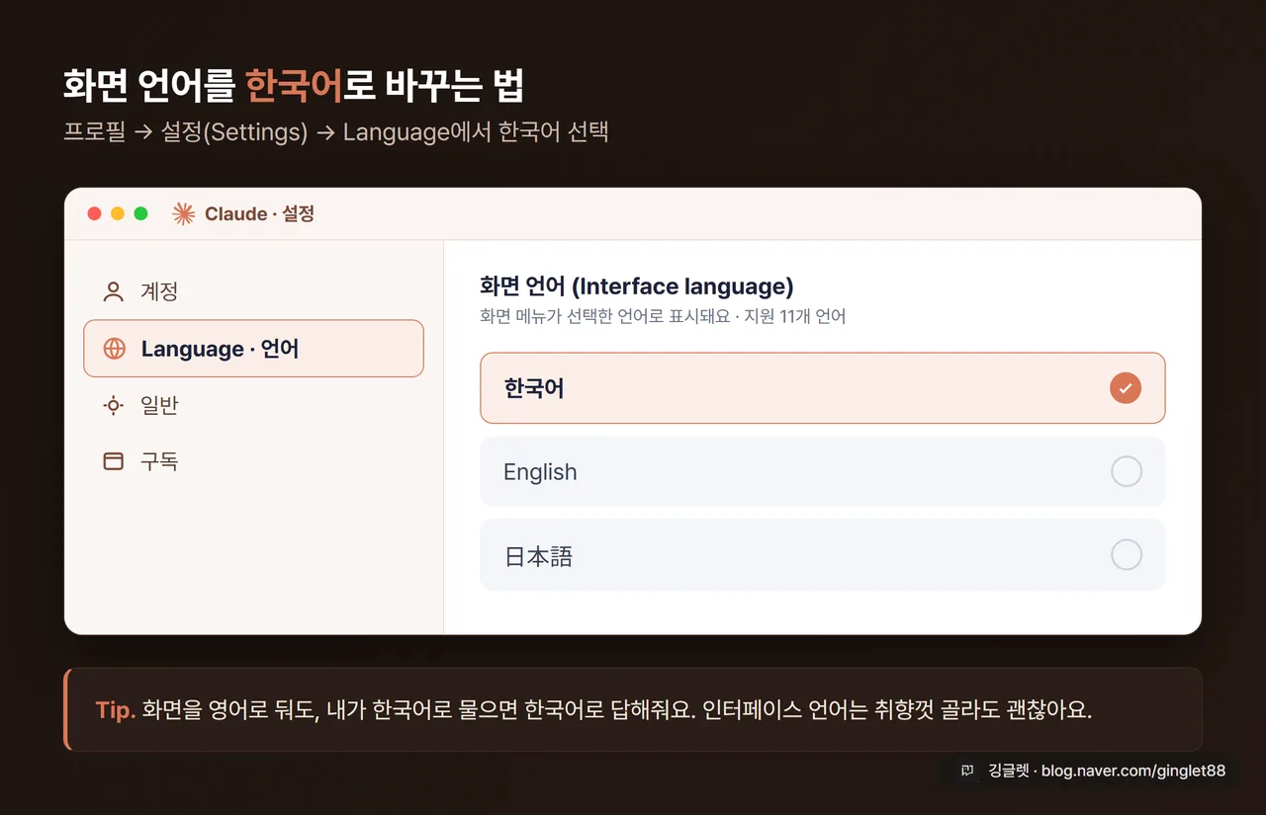Click the globe icon beside Language

click(115, 349)
